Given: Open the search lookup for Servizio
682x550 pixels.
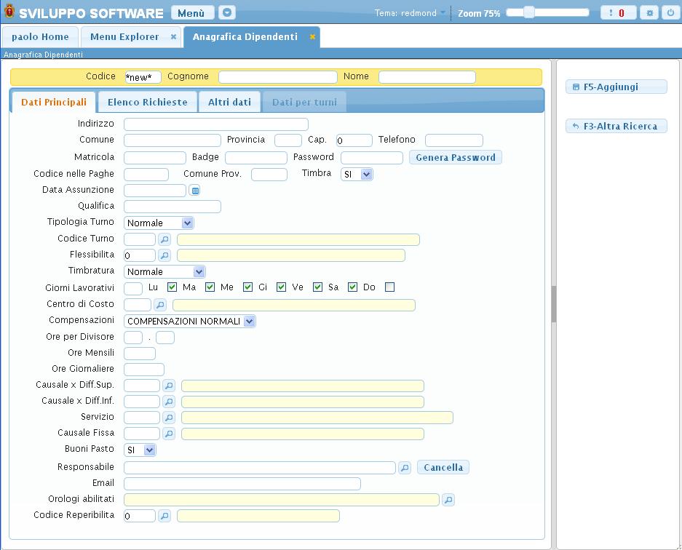Looking at the screenshot, I should [168, 418].
